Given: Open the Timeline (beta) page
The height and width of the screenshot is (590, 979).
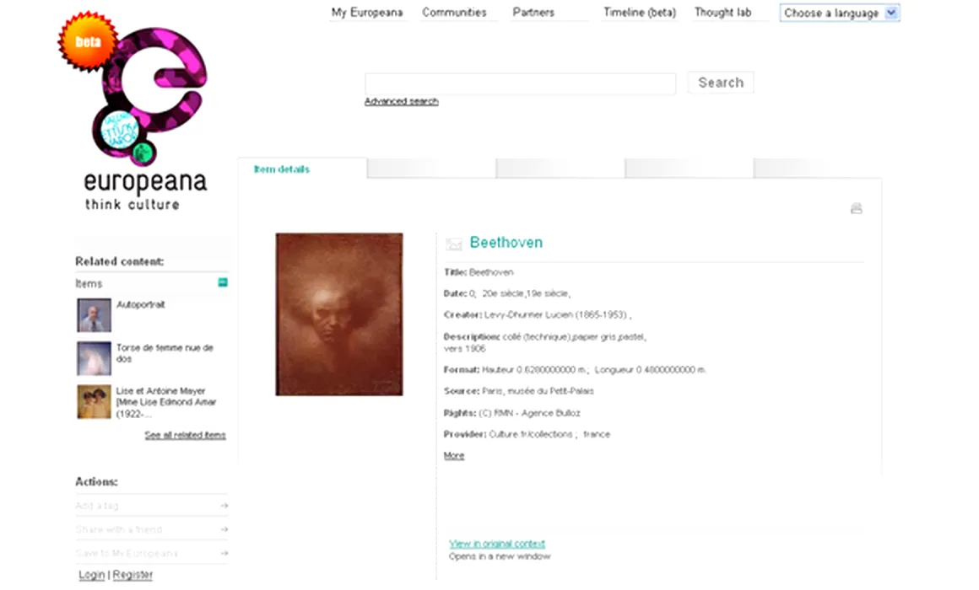Looking at the screenshot, I should point(640,13).
